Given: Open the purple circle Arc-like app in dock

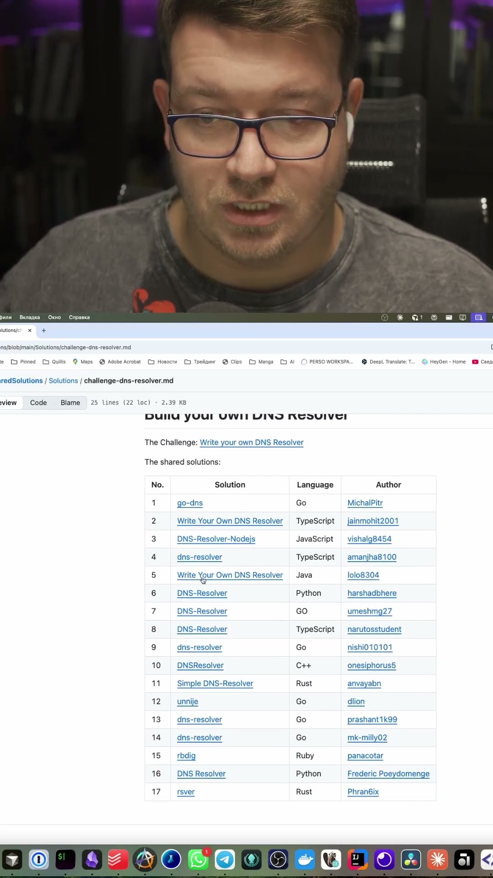Looking at the screenshot, I should pos(384,860).
